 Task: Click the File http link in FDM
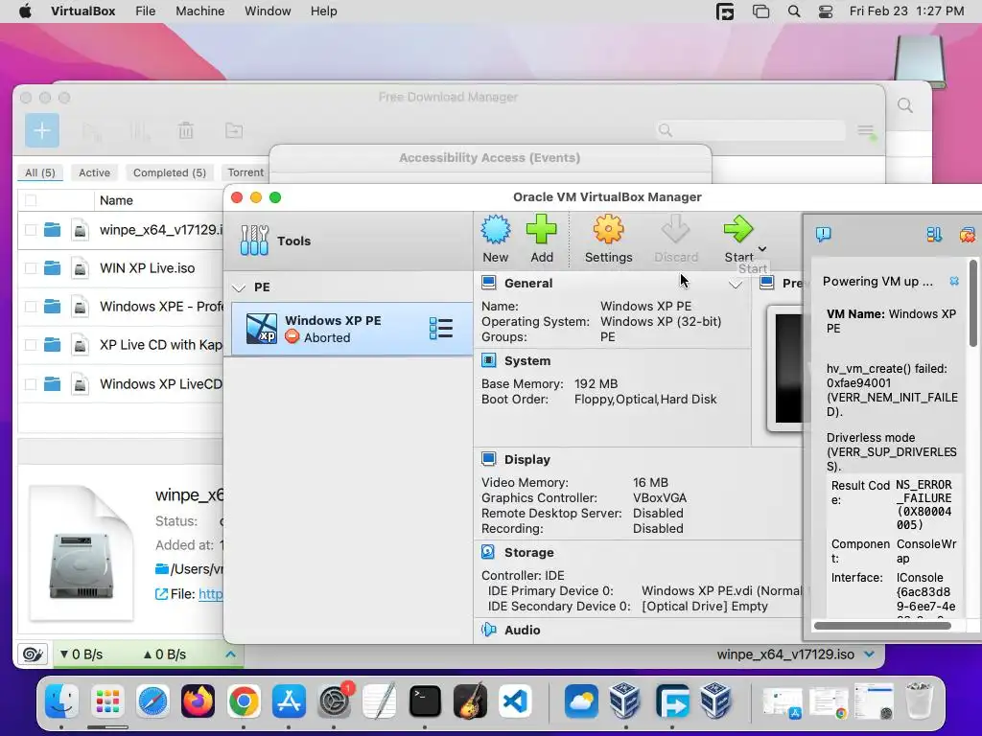[210, 594]
